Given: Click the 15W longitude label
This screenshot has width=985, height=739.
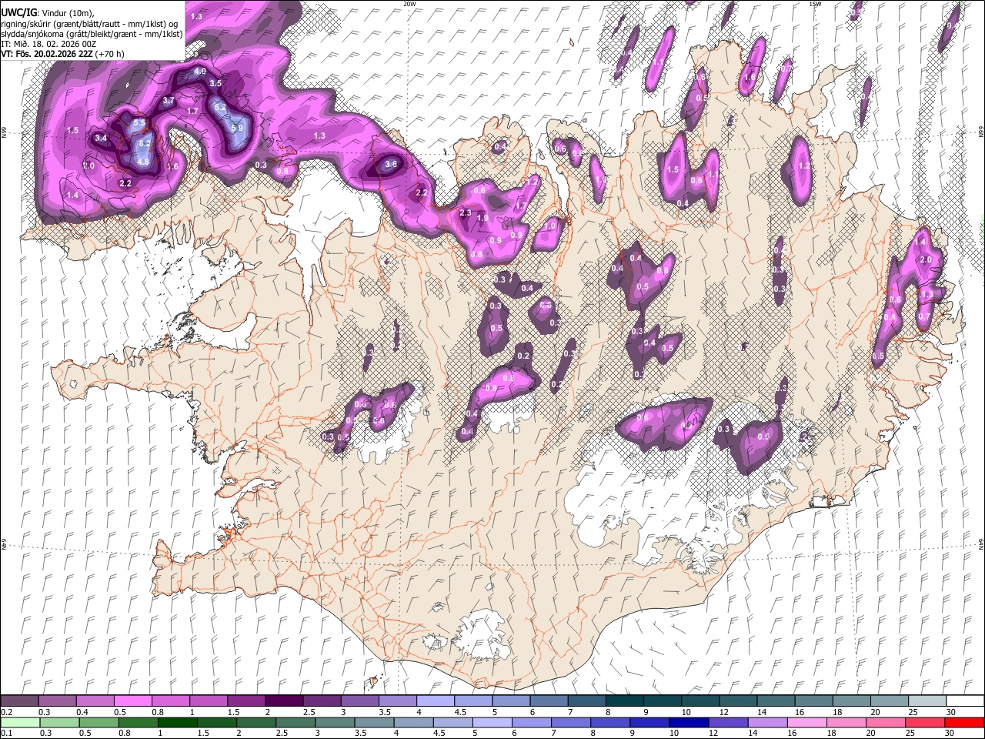Looking at the screenshot, I should [816, 4].
